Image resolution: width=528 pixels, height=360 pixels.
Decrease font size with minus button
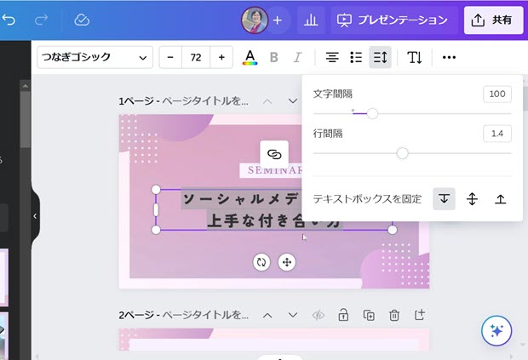pyautogui.click(x=170, y=58)
